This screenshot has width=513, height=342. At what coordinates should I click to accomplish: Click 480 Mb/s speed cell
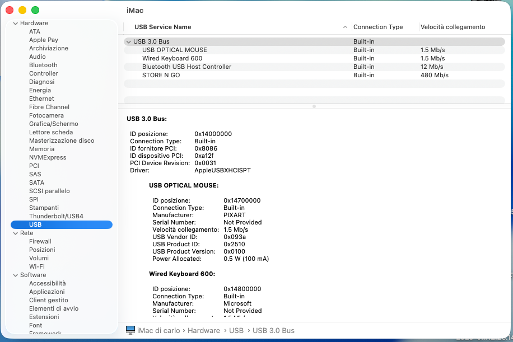click(435, 75)
